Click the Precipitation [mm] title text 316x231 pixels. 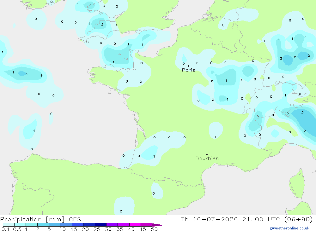tap(33, 219)
